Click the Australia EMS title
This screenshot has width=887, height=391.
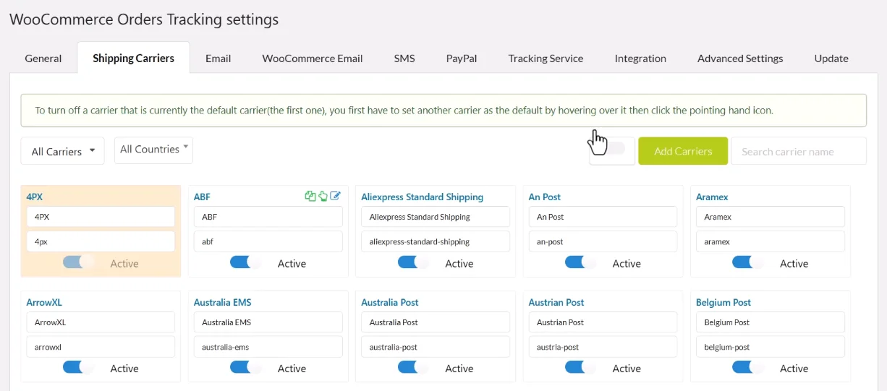[223, 302]
